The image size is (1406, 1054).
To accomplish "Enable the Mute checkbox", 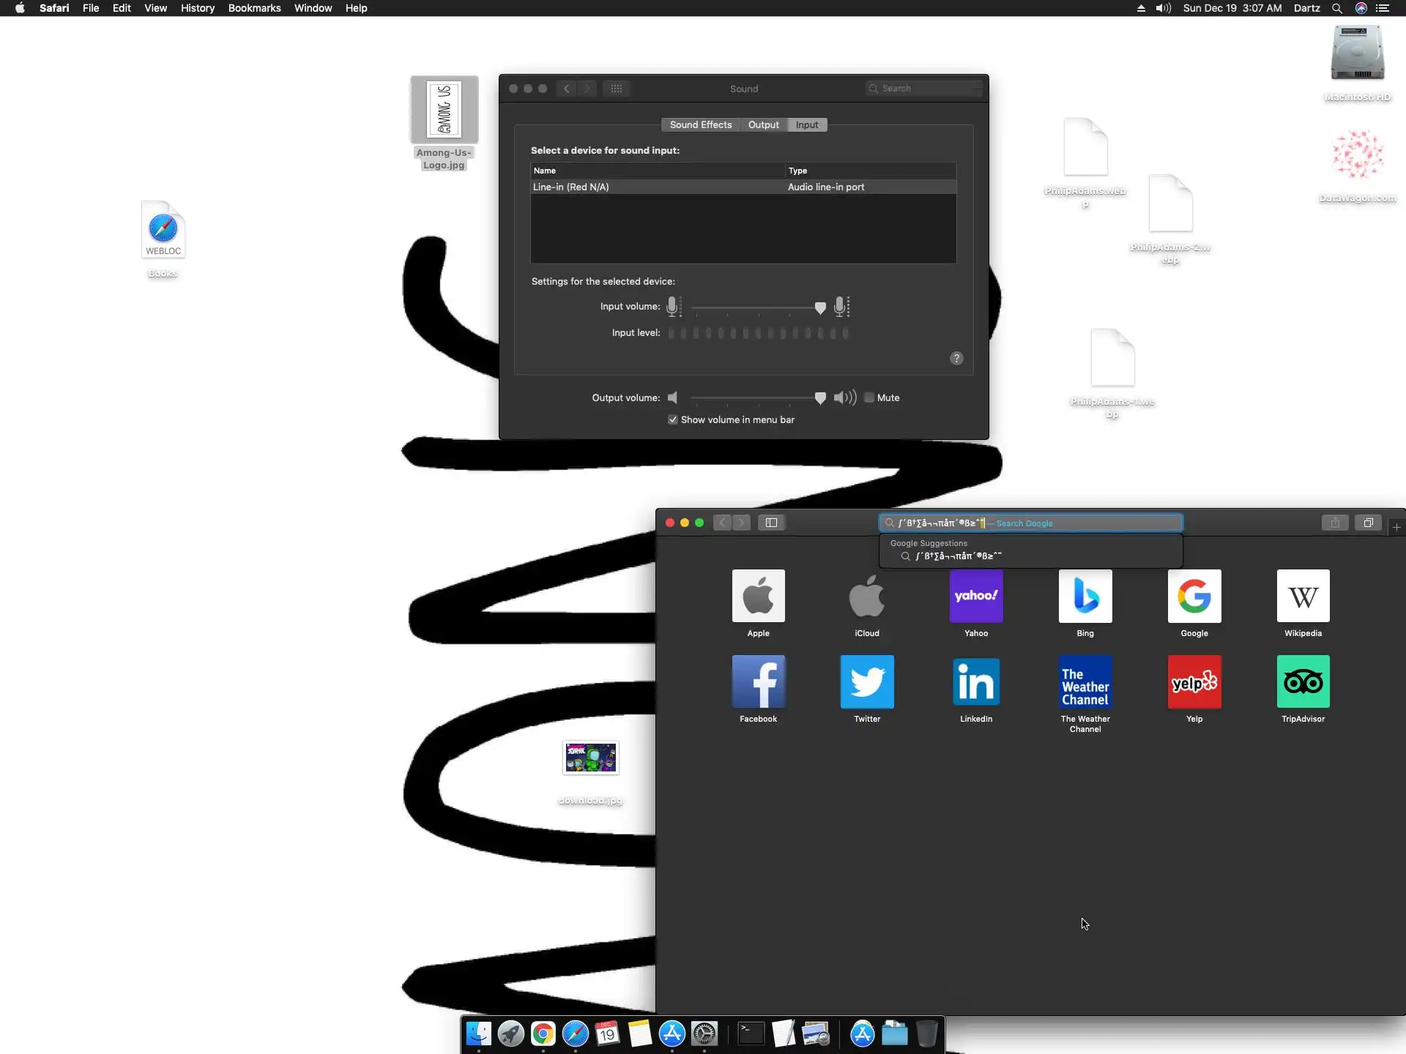I will coord(869,397).
